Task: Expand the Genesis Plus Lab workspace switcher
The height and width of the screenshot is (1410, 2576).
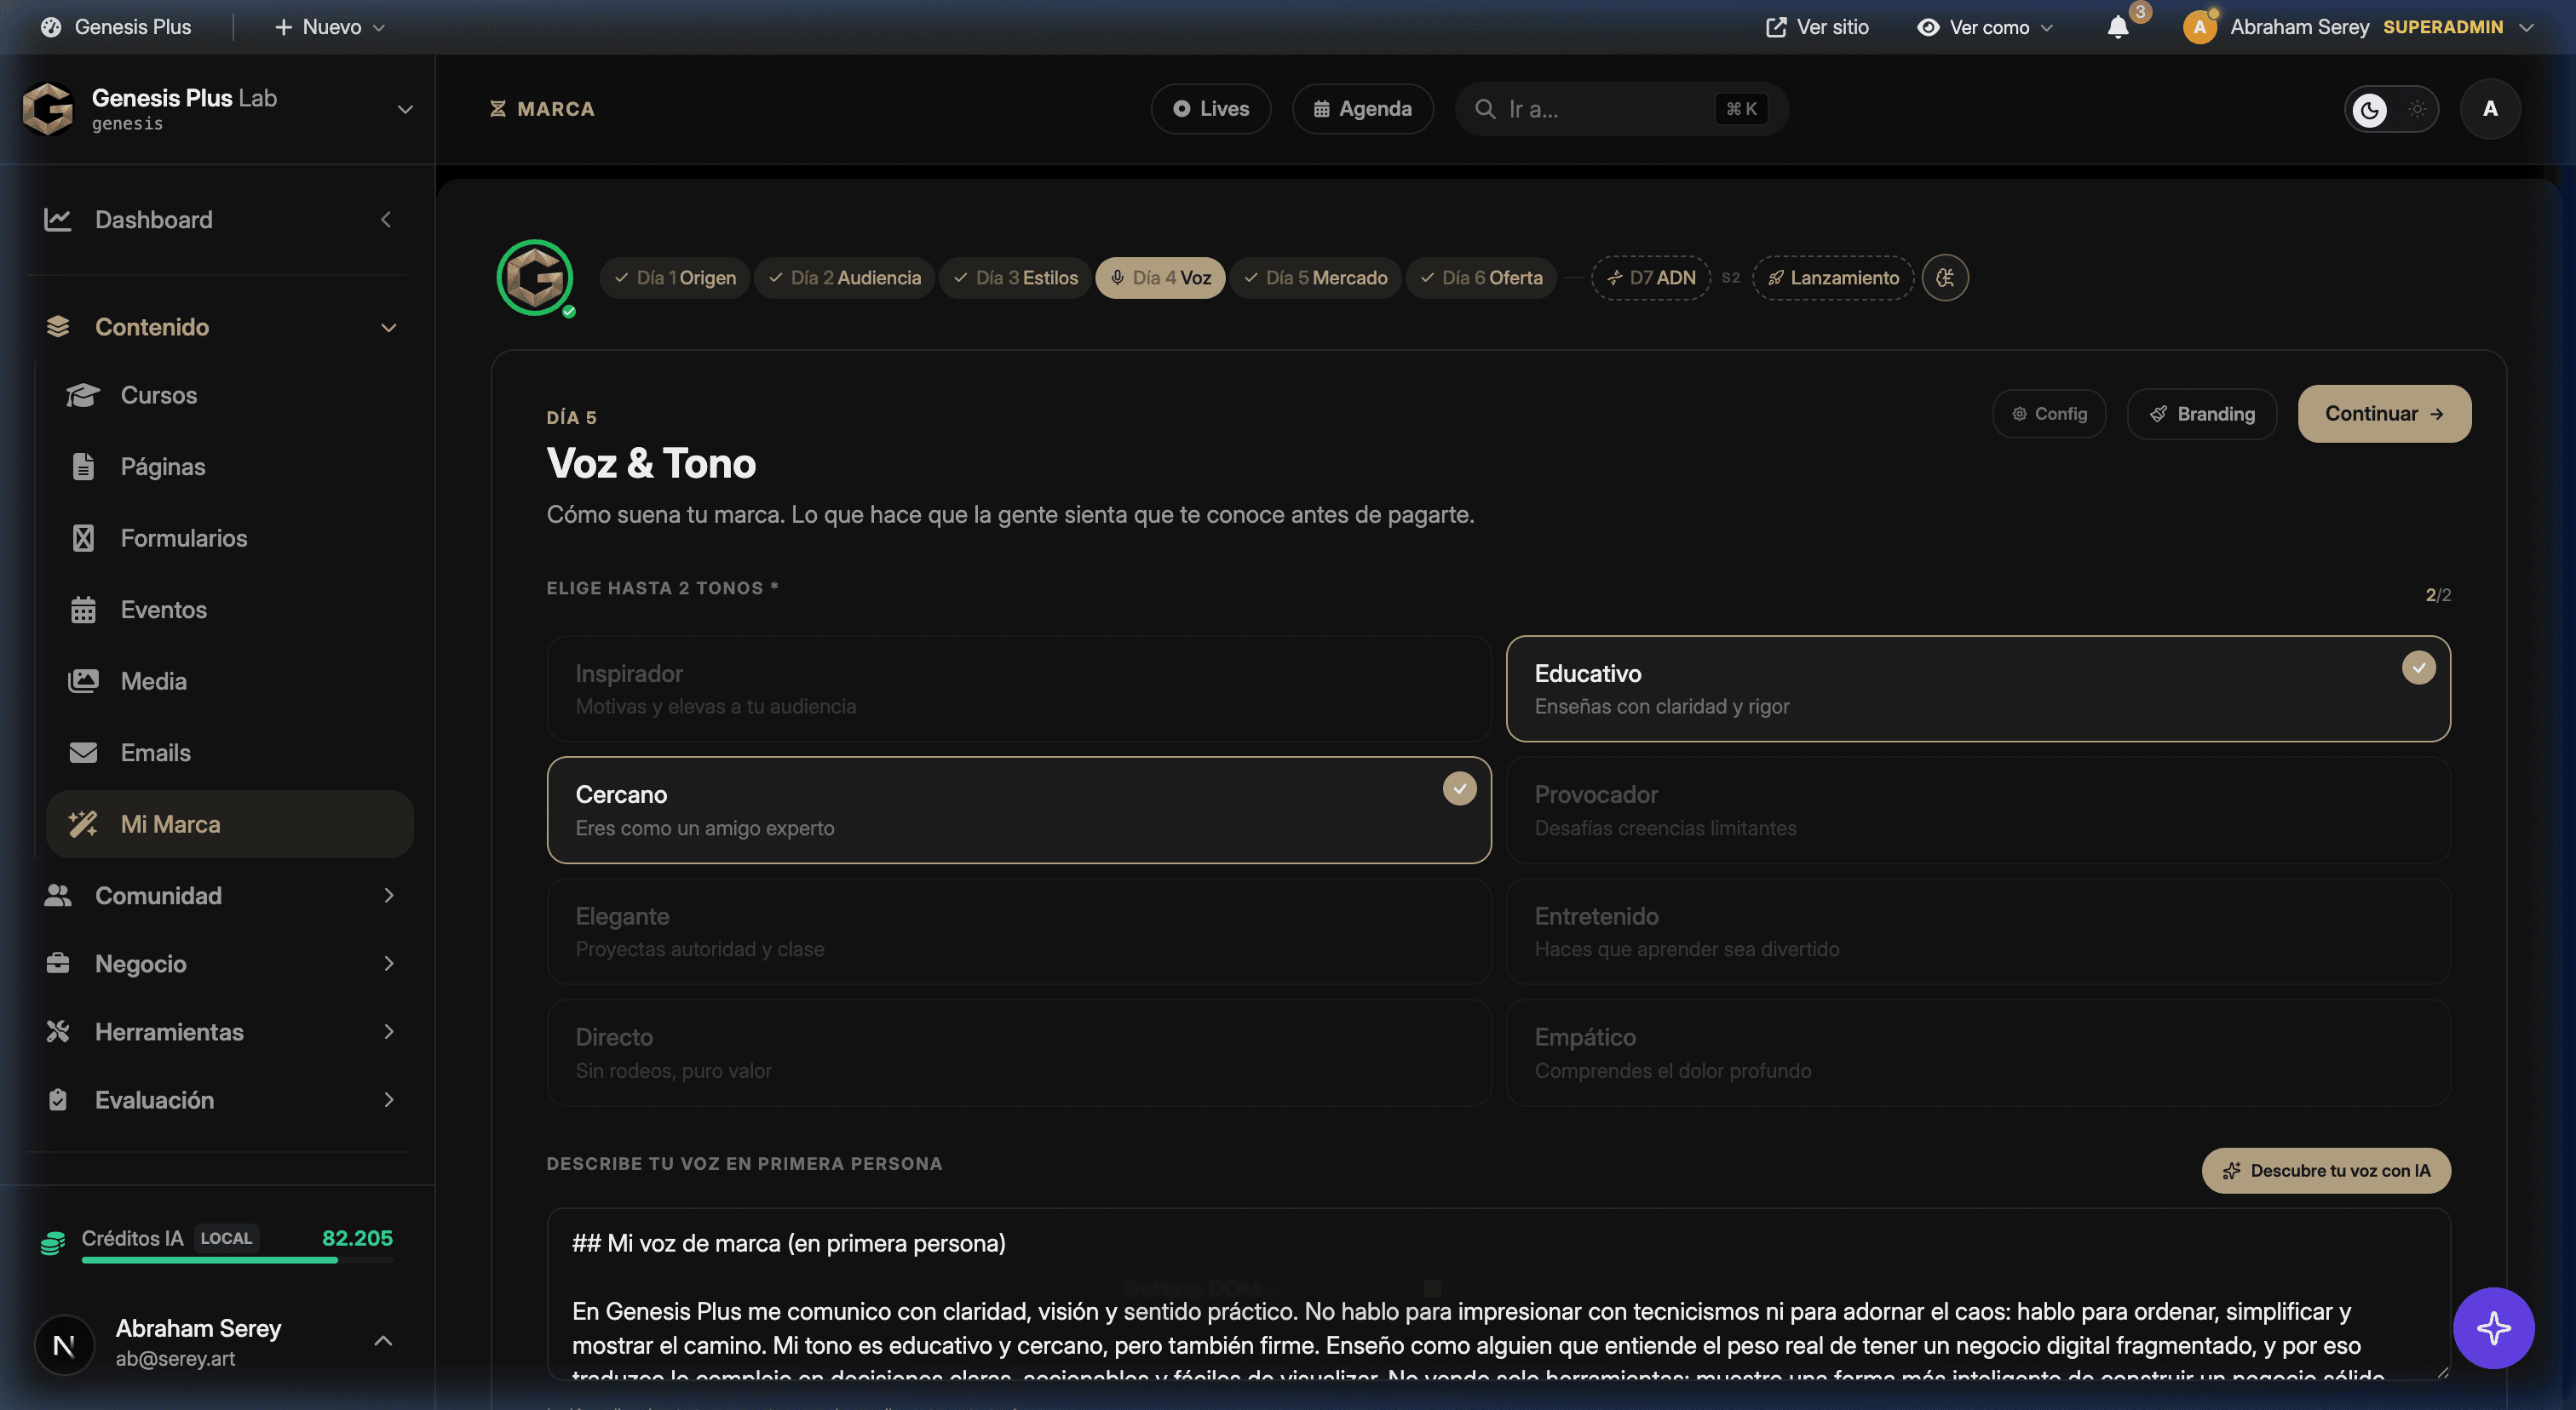Action: pyautogui.click(x=405, y=109)
